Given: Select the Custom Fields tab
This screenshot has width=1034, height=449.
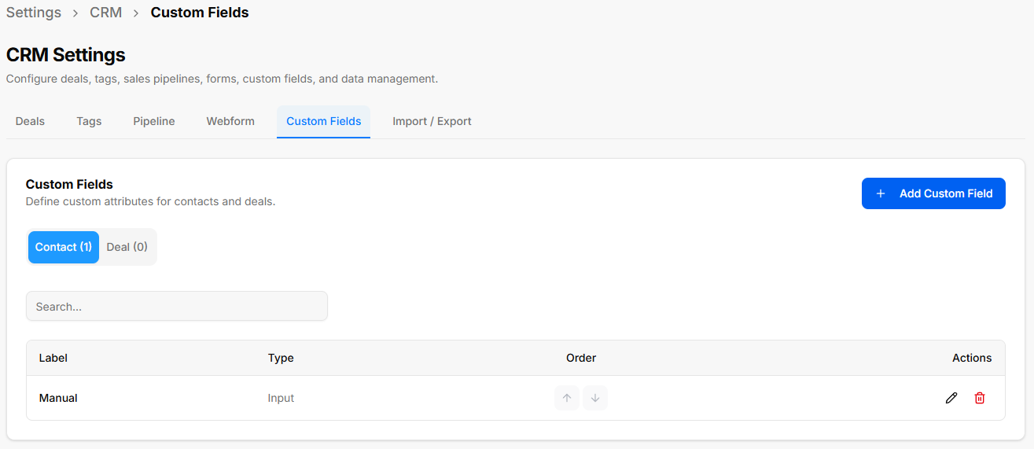Looking at the screenshot, I should [324, 121].
